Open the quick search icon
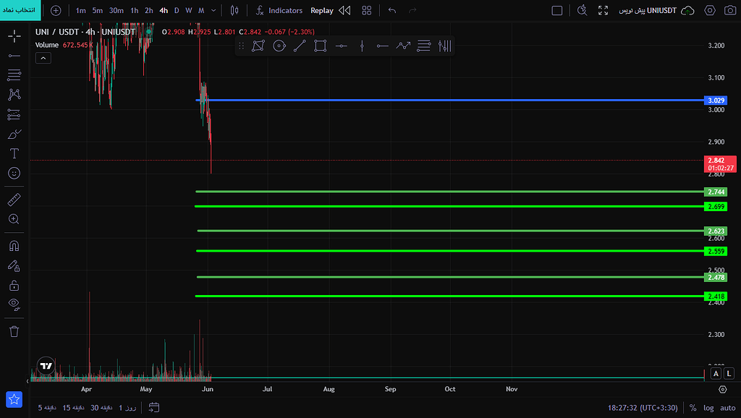The width and height of the screenshot is (741, 418). point(583,10)
